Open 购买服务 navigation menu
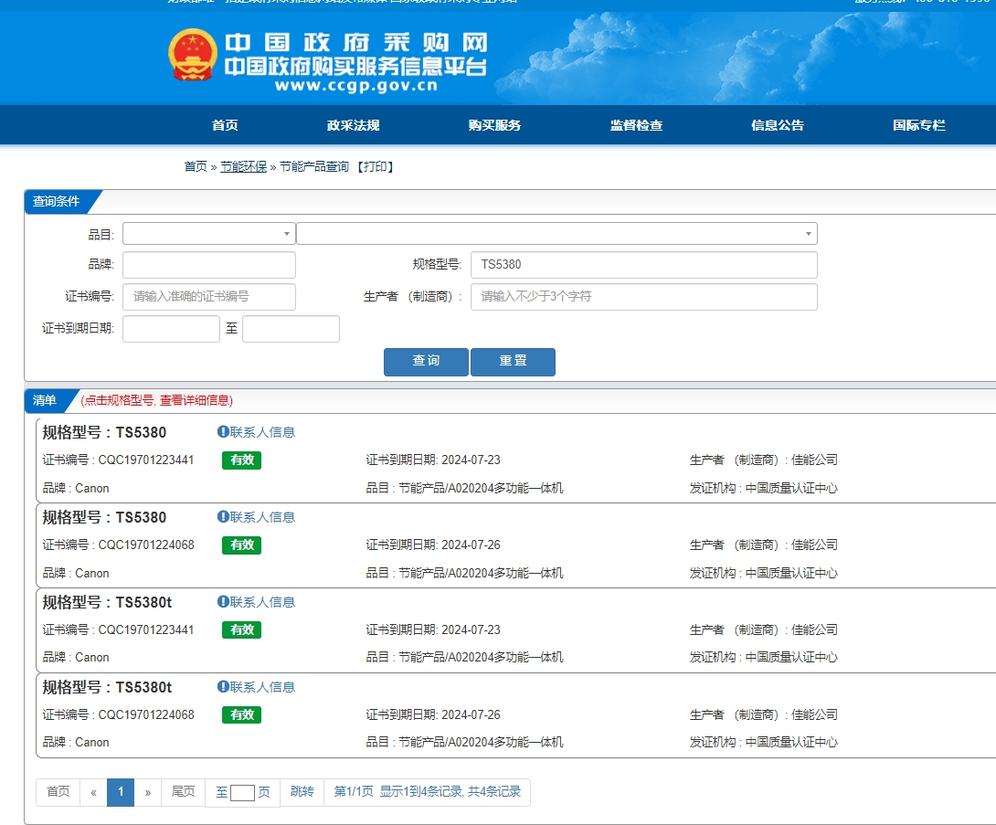This screenshot has height=825, width=996. (494, 125)
